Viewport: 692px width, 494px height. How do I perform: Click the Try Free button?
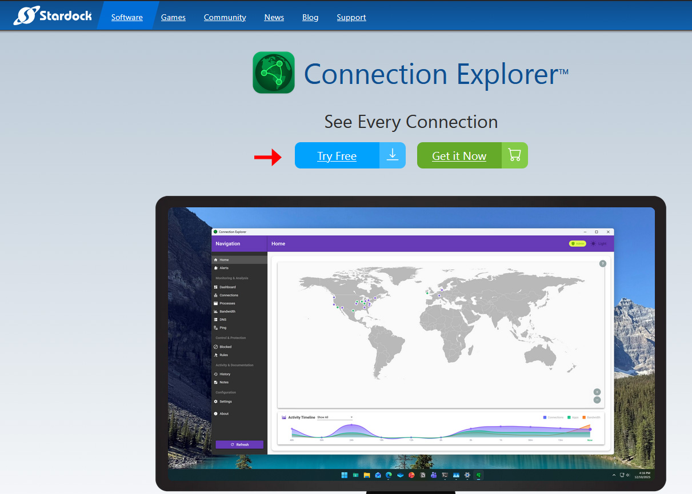click(337, 156)
